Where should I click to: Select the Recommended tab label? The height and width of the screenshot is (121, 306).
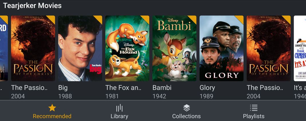(52, 116)
